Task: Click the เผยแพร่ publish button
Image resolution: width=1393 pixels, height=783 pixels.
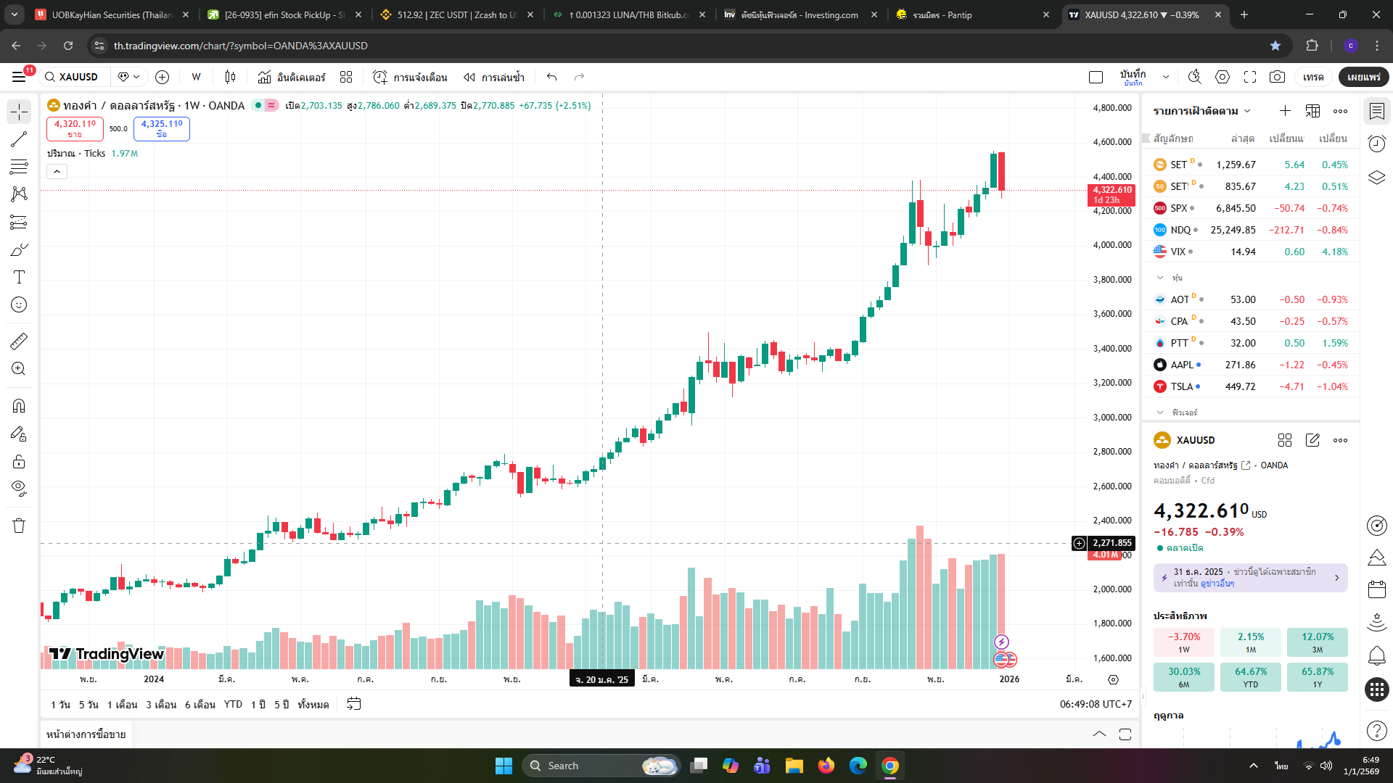Action: coord(1363,77)
